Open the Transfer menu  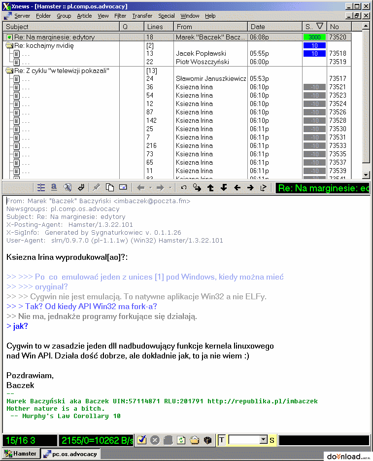click(142, 16)
